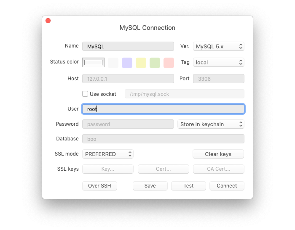Choose the yellow status color swatch

pos(141,63)
